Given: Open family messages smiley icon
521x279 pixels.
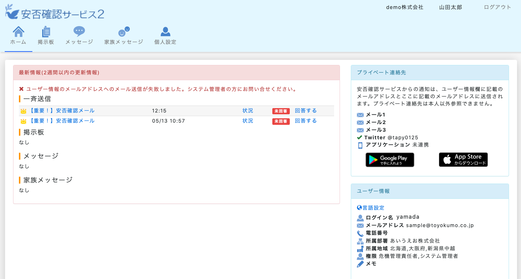Looking at the screenshot, I should pos(124,32).
